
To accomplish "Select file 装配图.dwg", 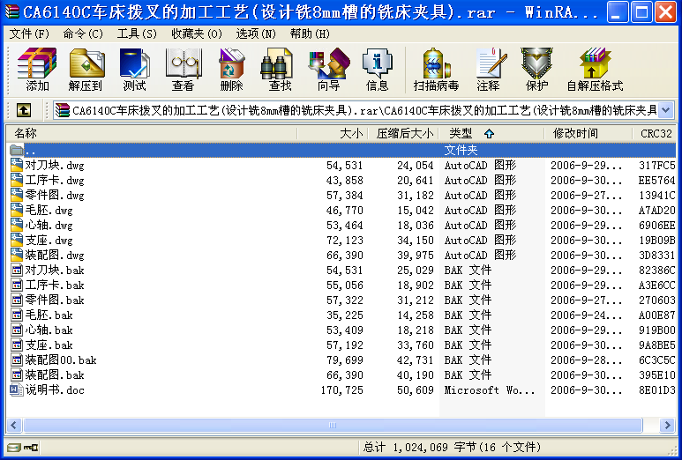I will (x=55, y=255).
